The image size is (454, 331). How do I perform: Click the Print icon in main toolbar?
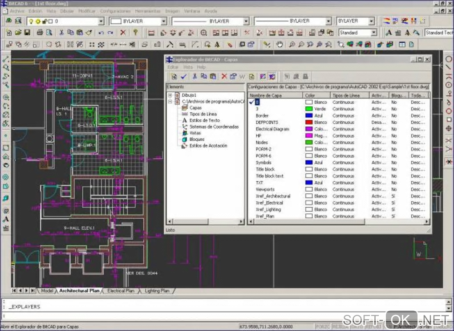click(x=40, y=33)
